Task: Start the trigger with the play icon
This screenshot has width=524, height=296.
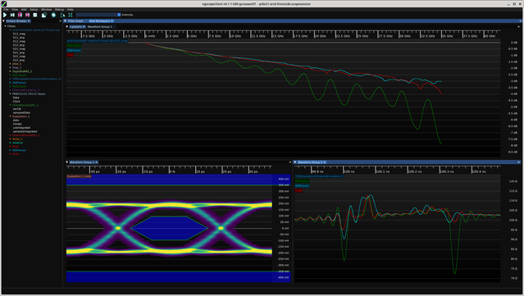Action: tap(5, 15)
